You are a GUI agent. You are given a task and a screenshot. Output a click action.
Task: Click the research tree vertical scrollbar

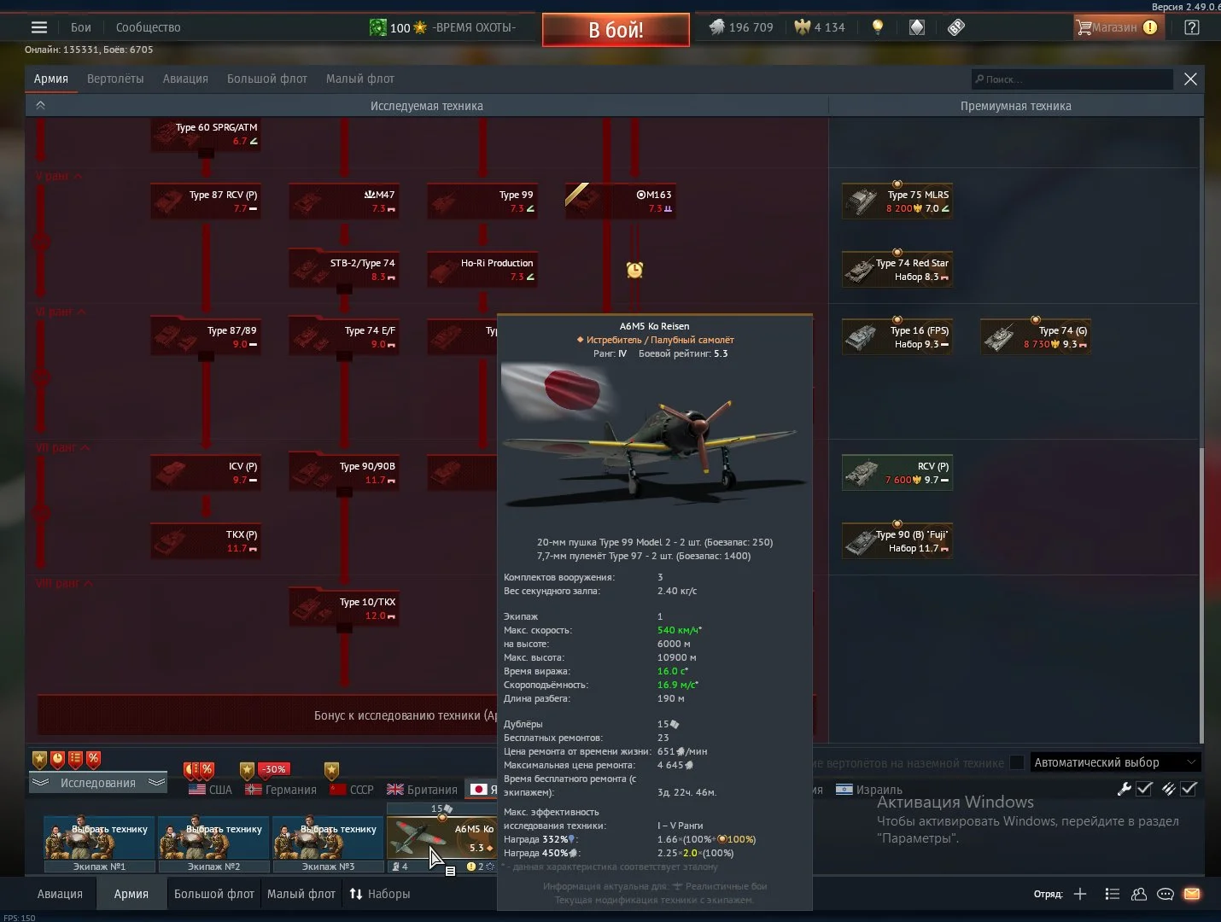tap(1201, 598)
